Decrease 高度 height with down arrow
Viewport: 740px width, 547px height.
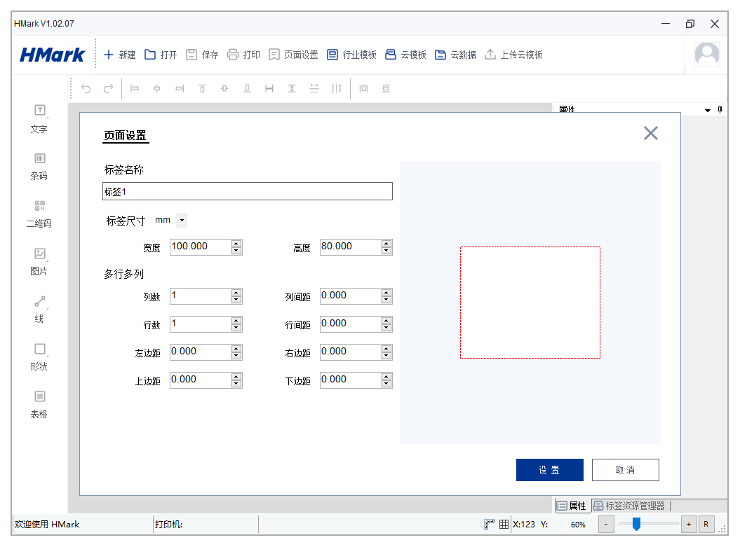[x=386, y=251]
